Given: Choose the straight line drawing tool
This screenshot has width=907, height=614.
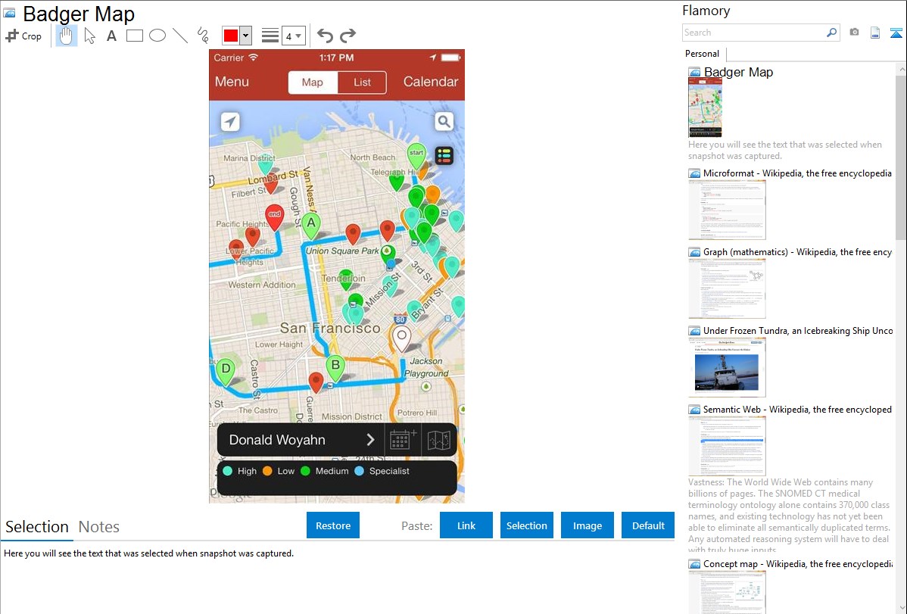Looking at the screenshot, I should [x=180, y=36].
